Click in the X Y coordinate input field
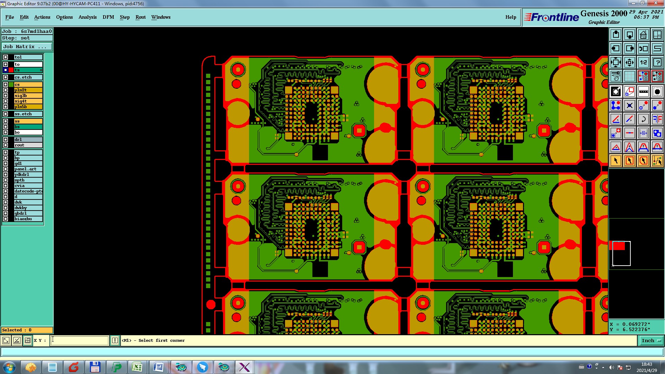The height and width of the screenshot is (374, 665). pyautogui.click(x=80, y=340)
